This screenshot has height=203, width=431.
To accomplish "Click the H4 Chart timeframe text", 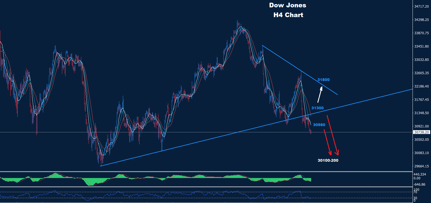I will 288,15.
